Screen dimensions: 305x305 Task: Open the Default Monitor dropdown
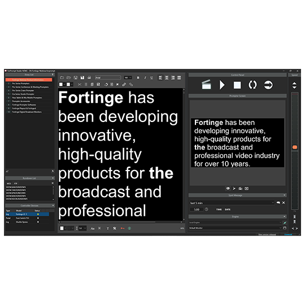(235, 228)
